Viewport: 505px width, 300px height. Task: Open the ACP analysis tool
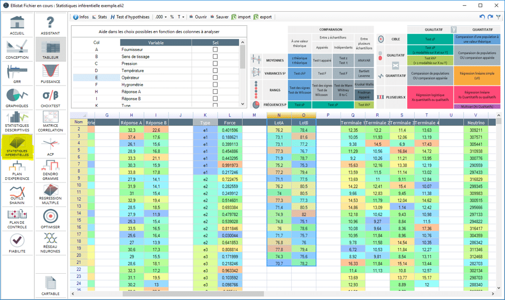click(50, 146)
